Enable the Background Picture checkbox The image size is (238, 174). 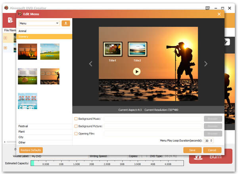pyautogui.click(x=76, y=126)
